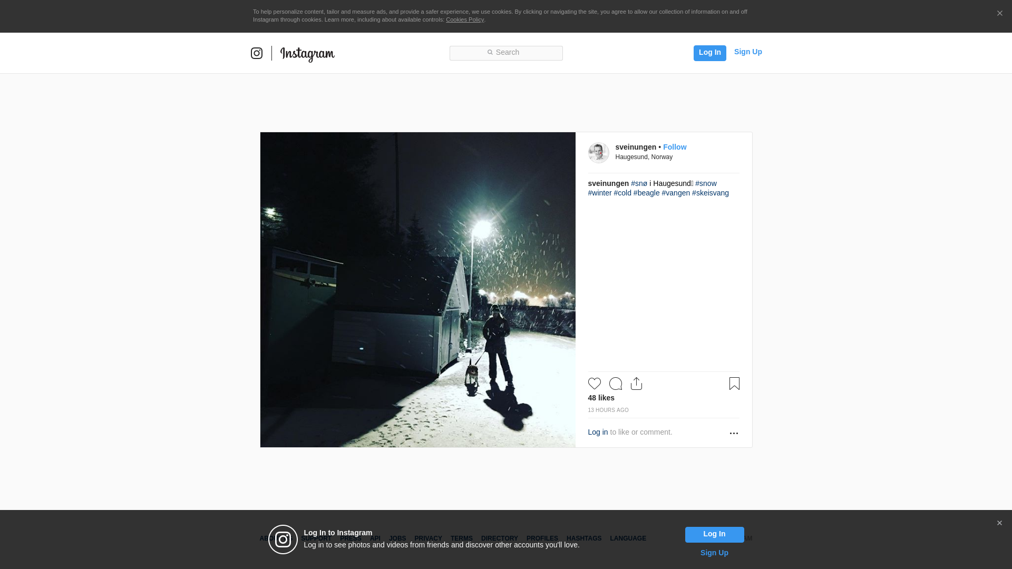Click the 13 HOURS AGO timestamp
This screenshot has height=569, width=1012.
coord(608,410)
